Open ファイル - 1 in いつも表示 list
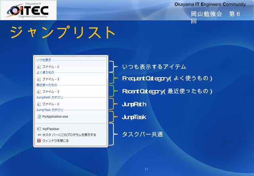254x176 pixels. click(x=51, y=67)
